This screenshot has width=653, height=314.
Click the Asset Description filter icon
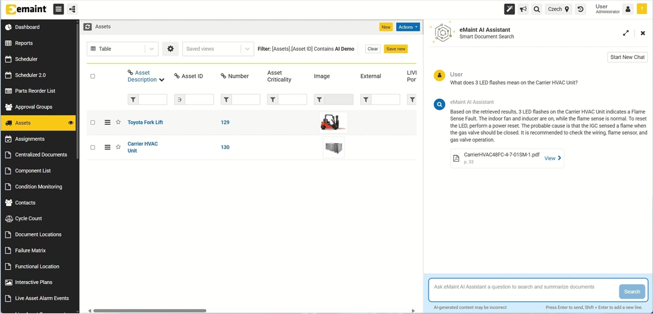133,99
